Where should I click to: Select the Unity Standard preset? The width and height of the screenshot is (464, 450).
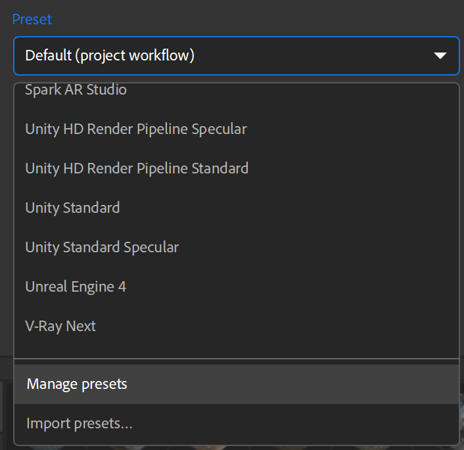(72, 208)
